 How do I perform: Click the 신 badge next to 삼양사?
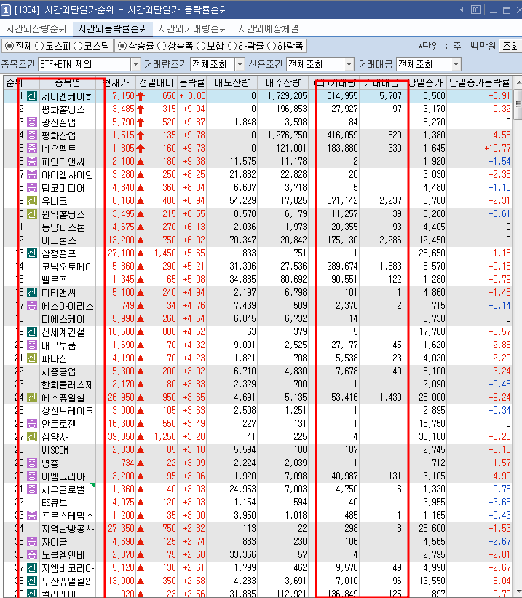(x=32, y=436)
